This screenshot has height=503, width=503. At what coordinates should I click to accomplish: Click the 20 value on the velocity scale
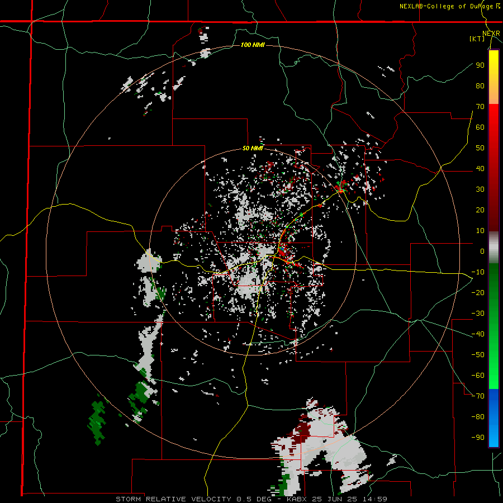coord(480,210)
